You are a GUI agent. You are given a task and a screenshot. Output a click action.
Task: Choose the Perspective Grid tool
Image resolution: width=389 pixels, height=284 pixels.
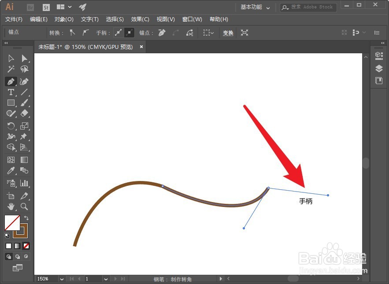coord(24,147)
